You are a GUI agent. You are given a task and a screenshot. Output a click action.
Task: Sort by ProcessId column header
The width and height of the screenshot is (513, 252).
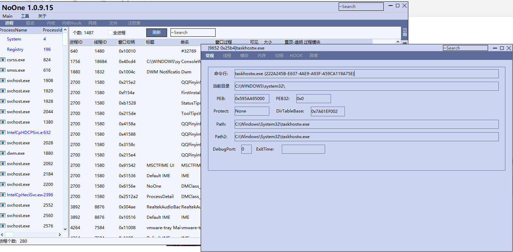pos(52,30)
